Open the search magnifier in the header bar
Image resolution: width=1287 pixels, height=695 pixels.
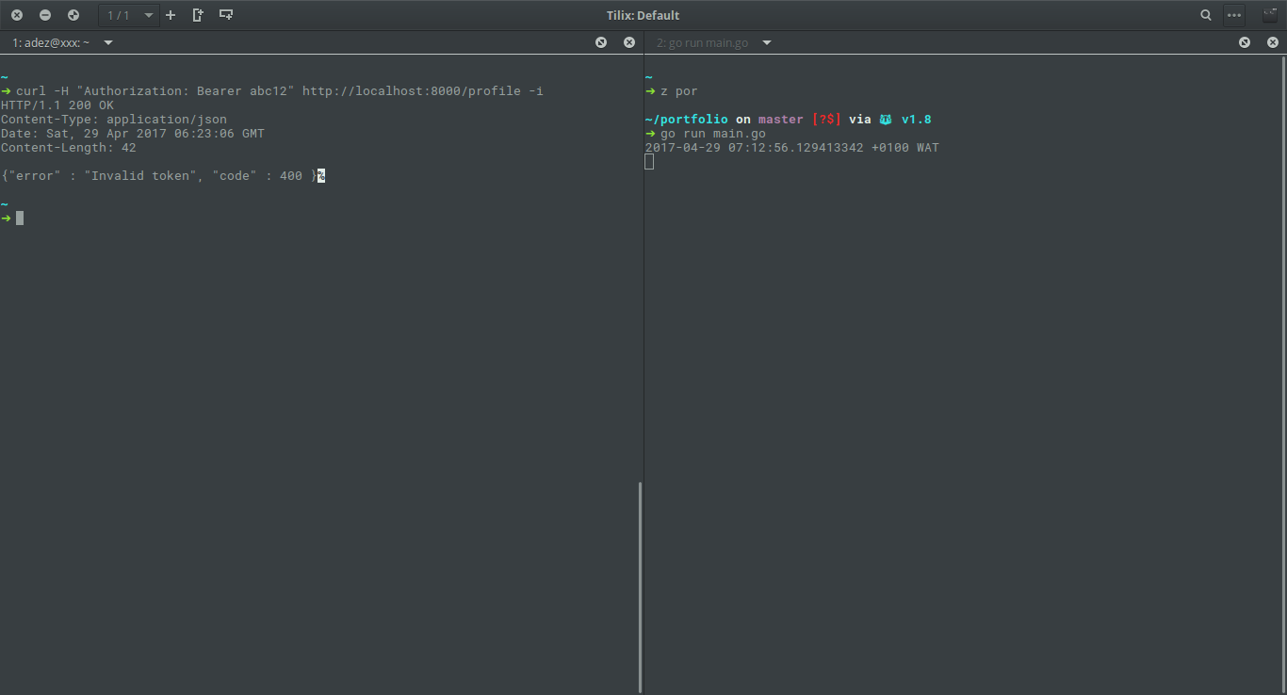pos(1206,15)
